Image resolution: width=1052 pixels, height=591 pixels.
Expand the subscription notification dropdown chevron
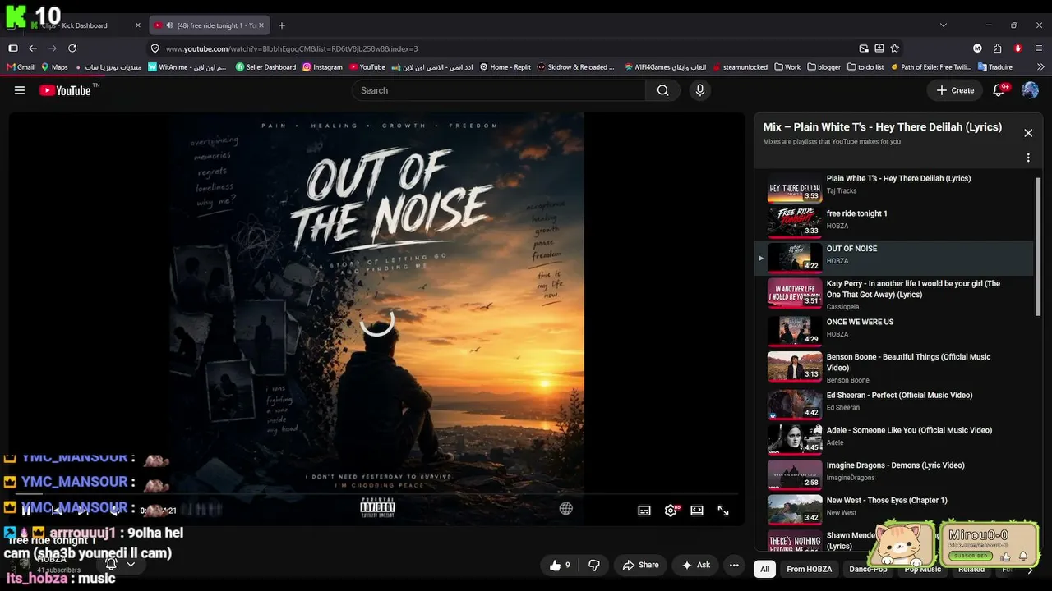(130, 564)
